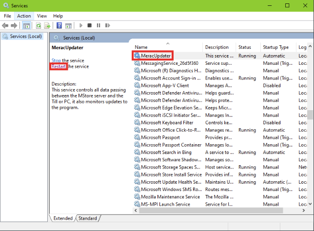Select Microsoft Update Health Se... service
This screenshot has width=314, height=231.
(220, 182)
